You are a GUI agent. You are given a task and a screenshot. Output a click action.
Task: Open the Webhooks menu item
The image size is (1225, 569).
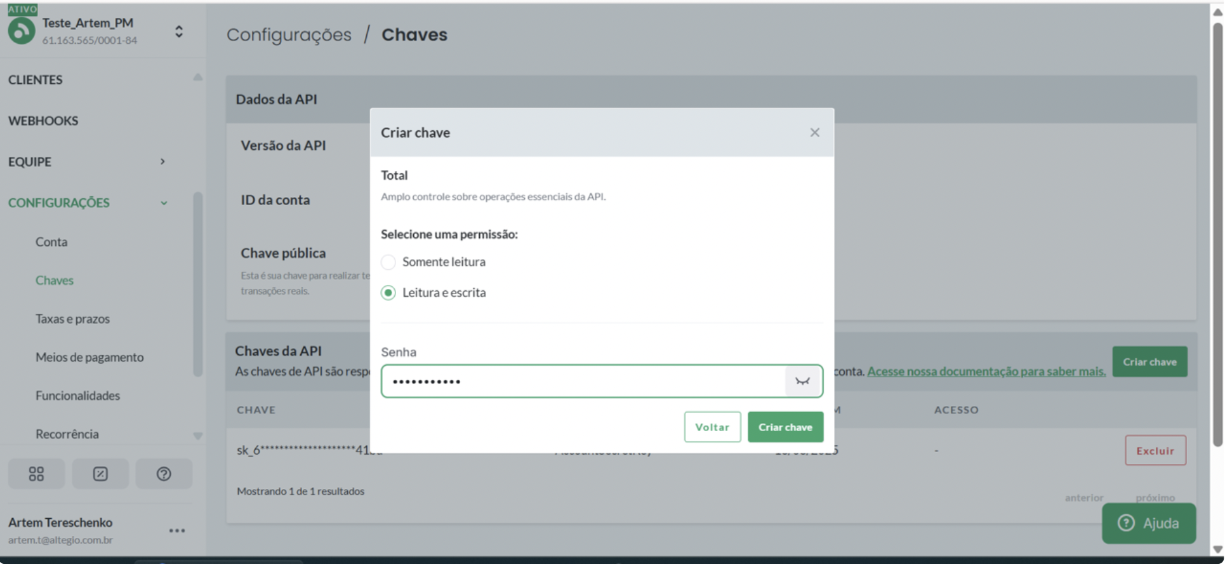click(43, 121)
